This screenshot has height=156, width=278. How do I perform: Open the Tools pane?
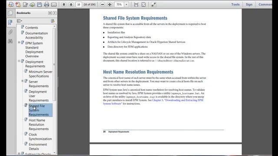(x=235, y=4)
